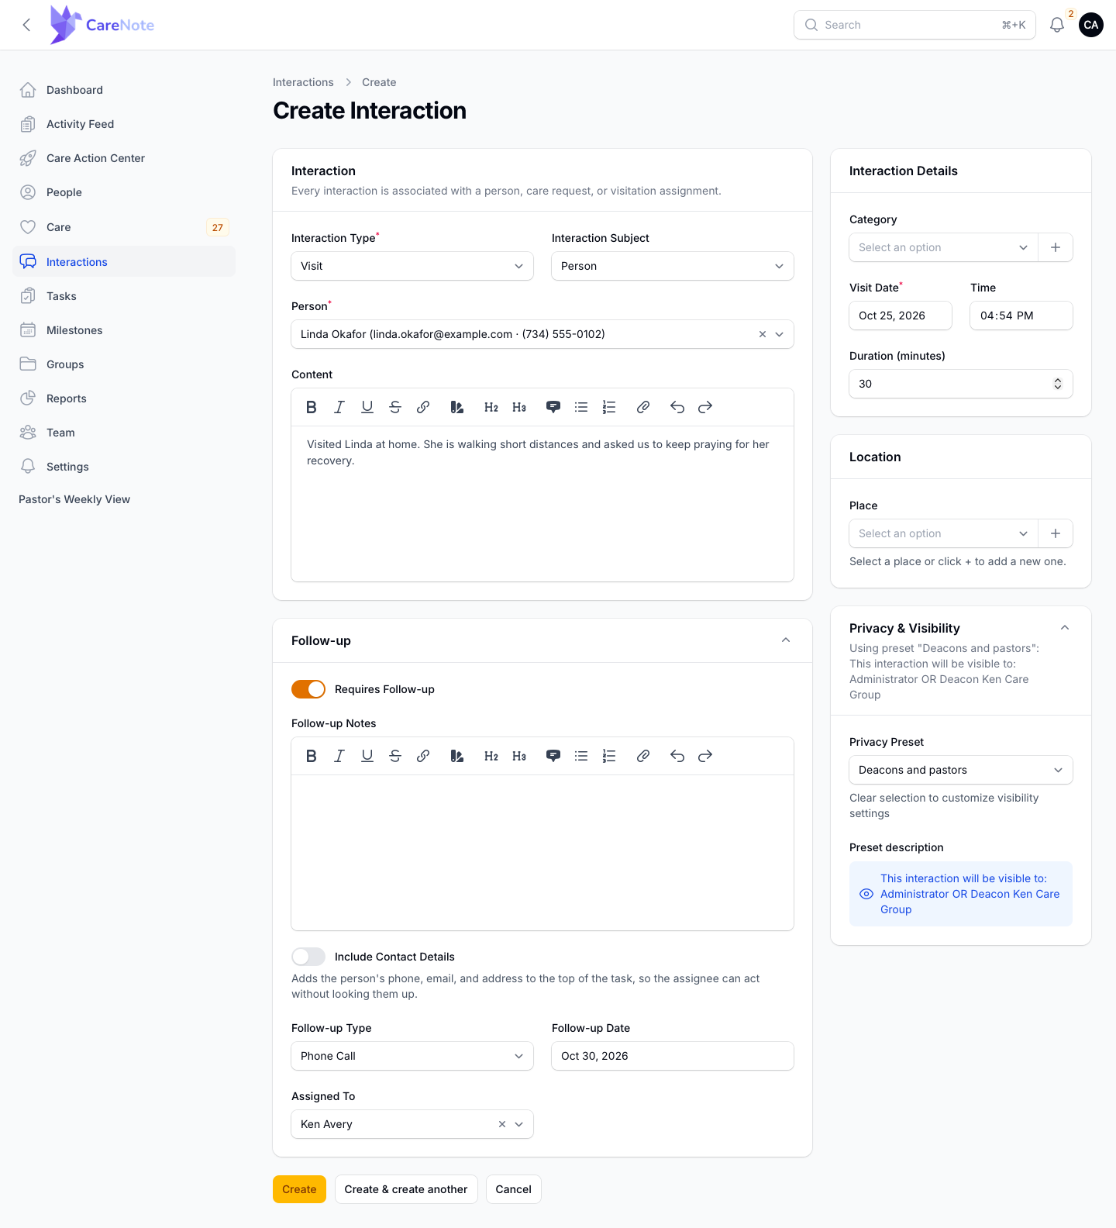Open the Place select dropdown
The height and width of the screenshot is (1228, 1116).
pyautogui.click(x=943, y=533)
